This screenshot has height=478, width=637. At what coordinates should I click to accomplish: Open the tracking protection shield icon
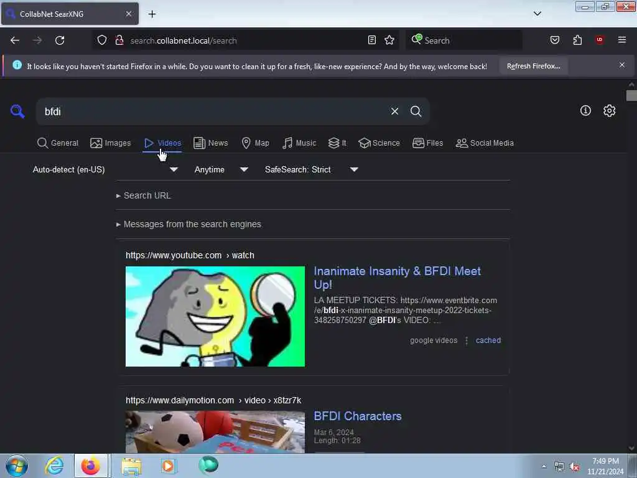point(102,40)
